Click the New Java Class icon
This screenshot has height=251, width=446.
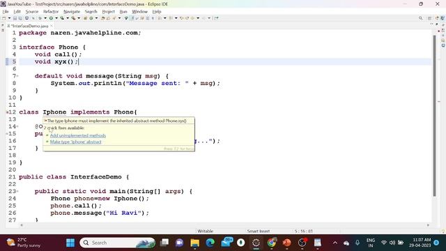91,18
